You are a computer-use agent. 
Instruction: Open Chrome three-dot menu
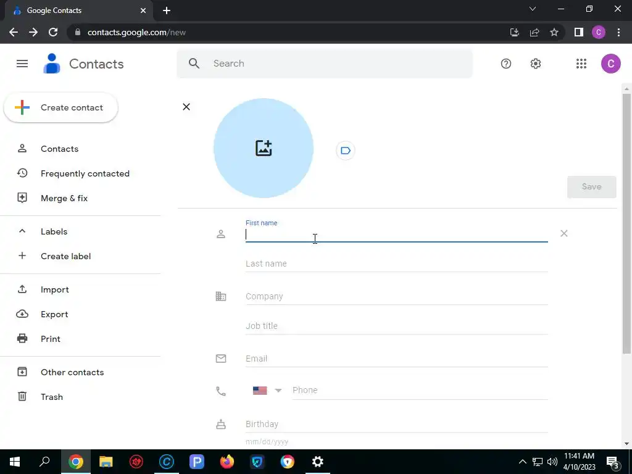[618, 32]
